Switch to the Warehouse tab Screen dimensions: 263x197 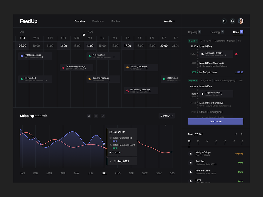tap(98, 21)
